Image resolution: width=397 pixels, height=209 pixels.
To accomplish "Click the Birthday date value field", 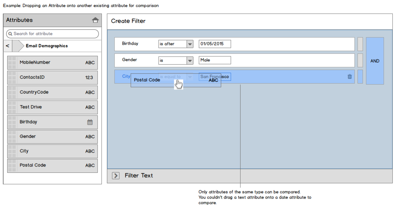I will pyautogui.click(x=215, y=44).
